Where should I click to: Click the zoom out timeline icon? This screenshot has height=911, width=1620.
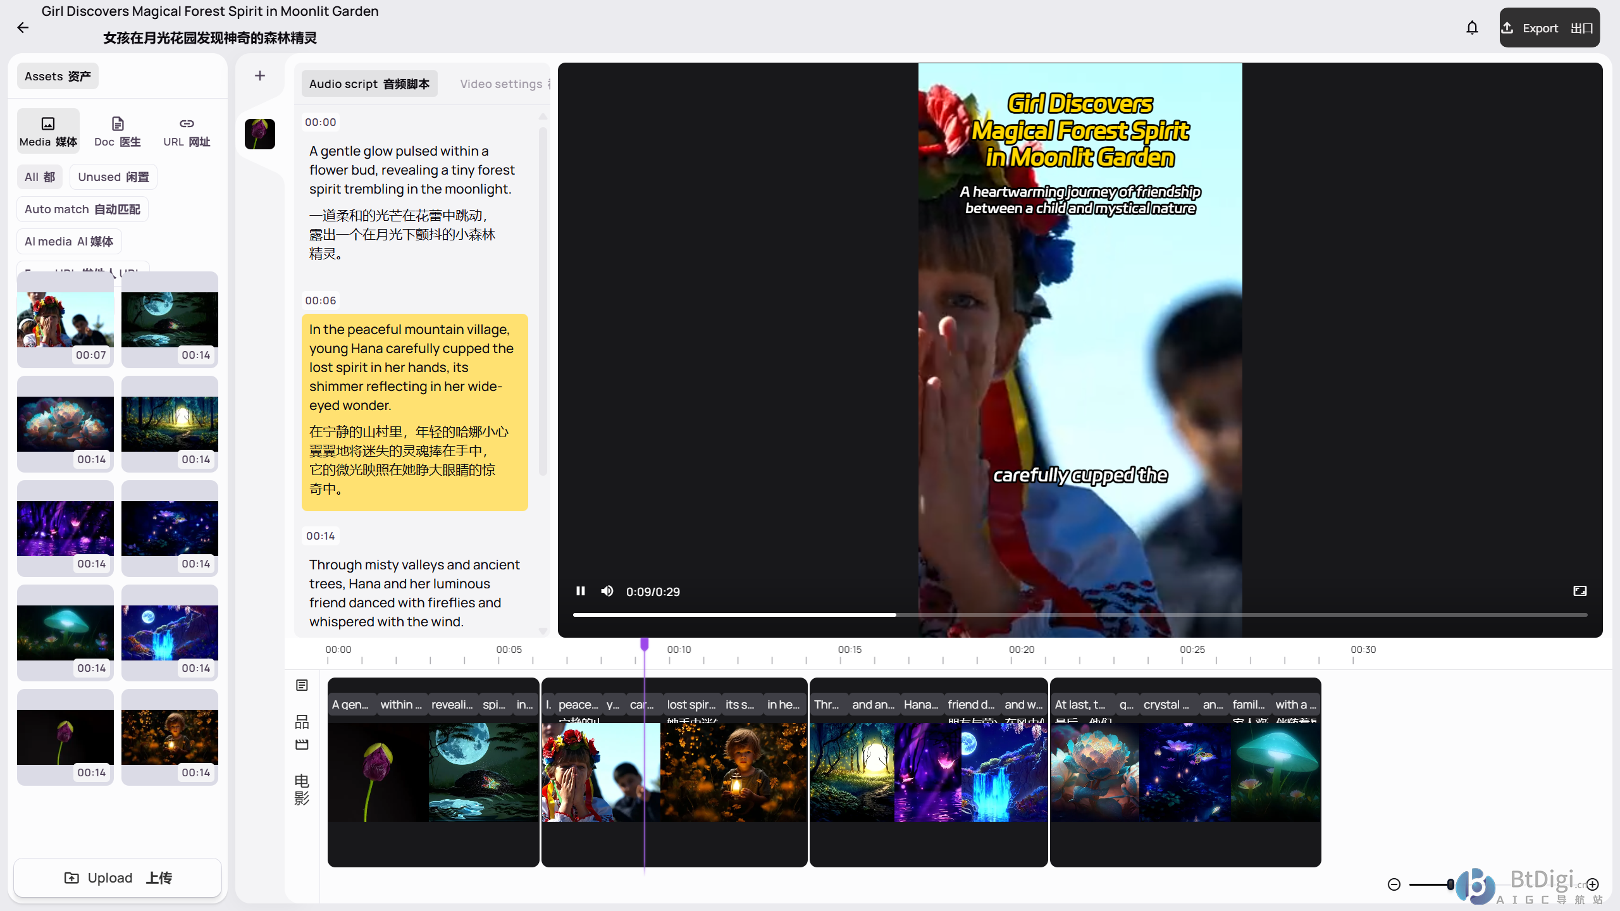pos(1394,884)
